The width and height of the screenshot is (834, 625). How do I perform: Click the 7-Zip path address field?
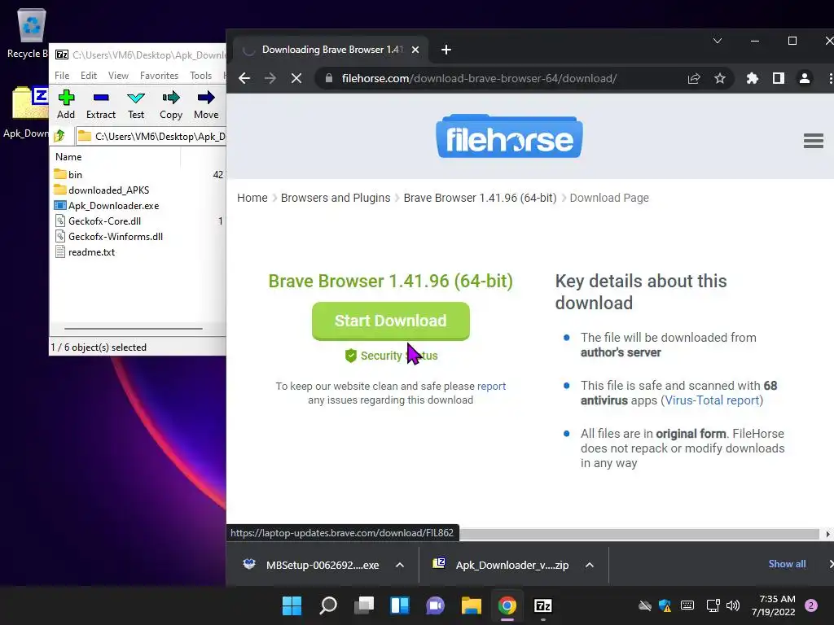151,136
